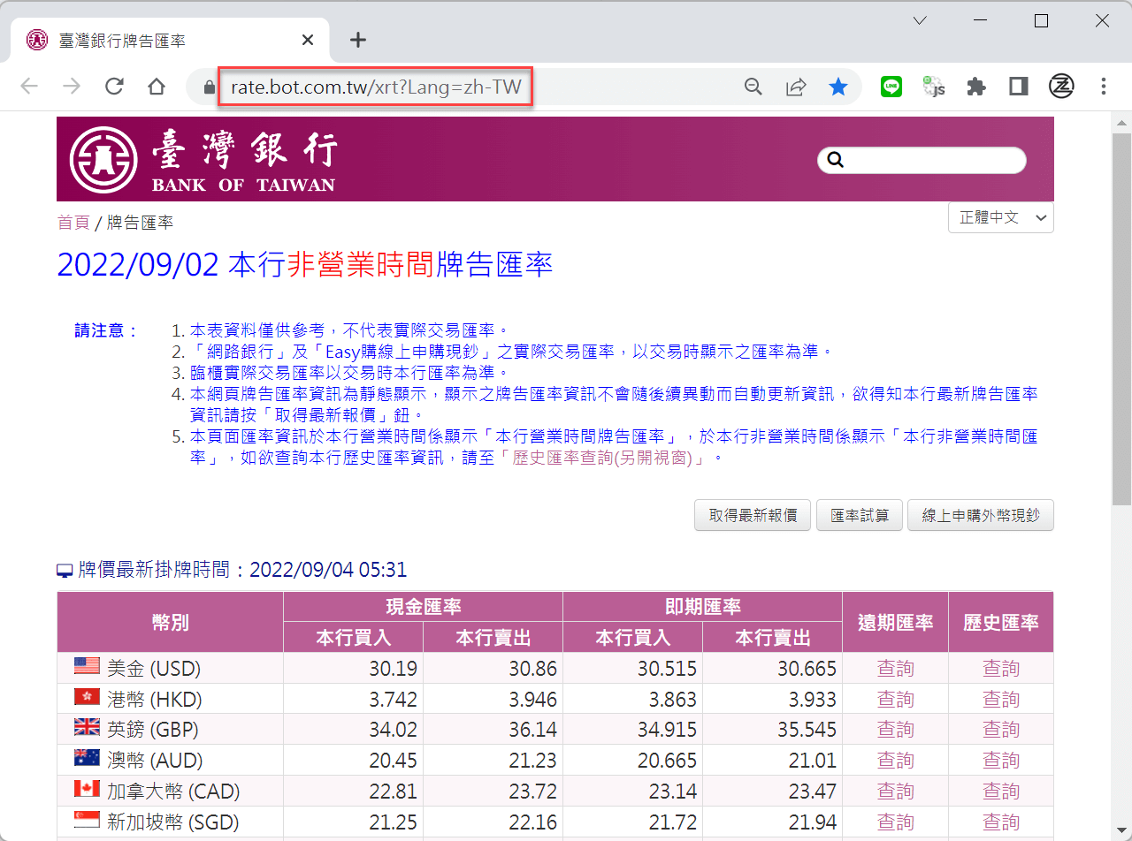Click 遠期匯率 查詢 link for AUD
1132x841 pixels.
(x=895, y=761)
